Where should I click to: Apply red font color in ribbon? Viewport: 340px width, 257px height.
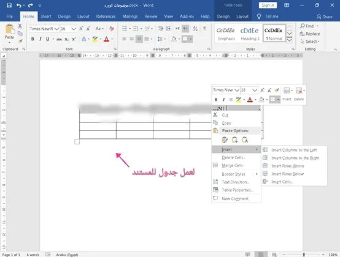pyautogui.click(x=106, y=39)
